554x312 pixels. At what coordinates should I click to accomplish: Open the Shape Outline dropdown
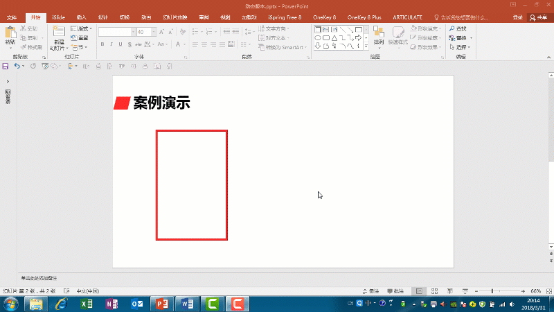(x=426, y=38)
